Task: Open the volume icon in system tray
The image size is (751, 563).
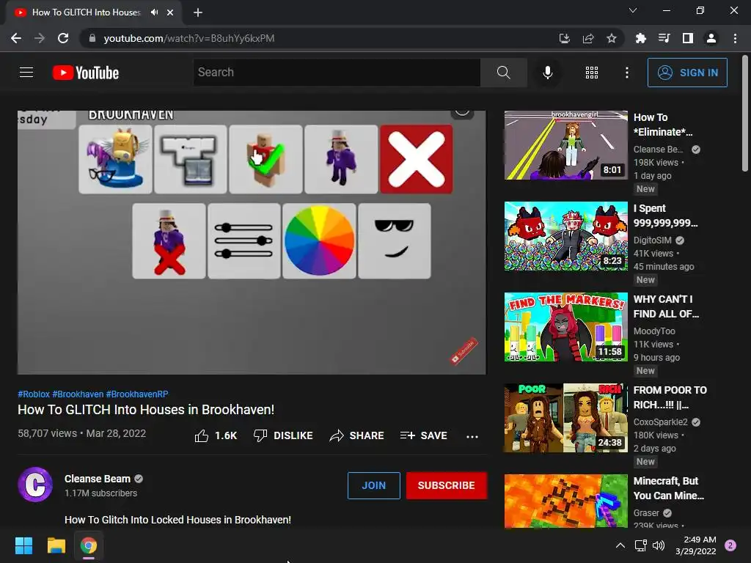Action: (x=659, y=545)
